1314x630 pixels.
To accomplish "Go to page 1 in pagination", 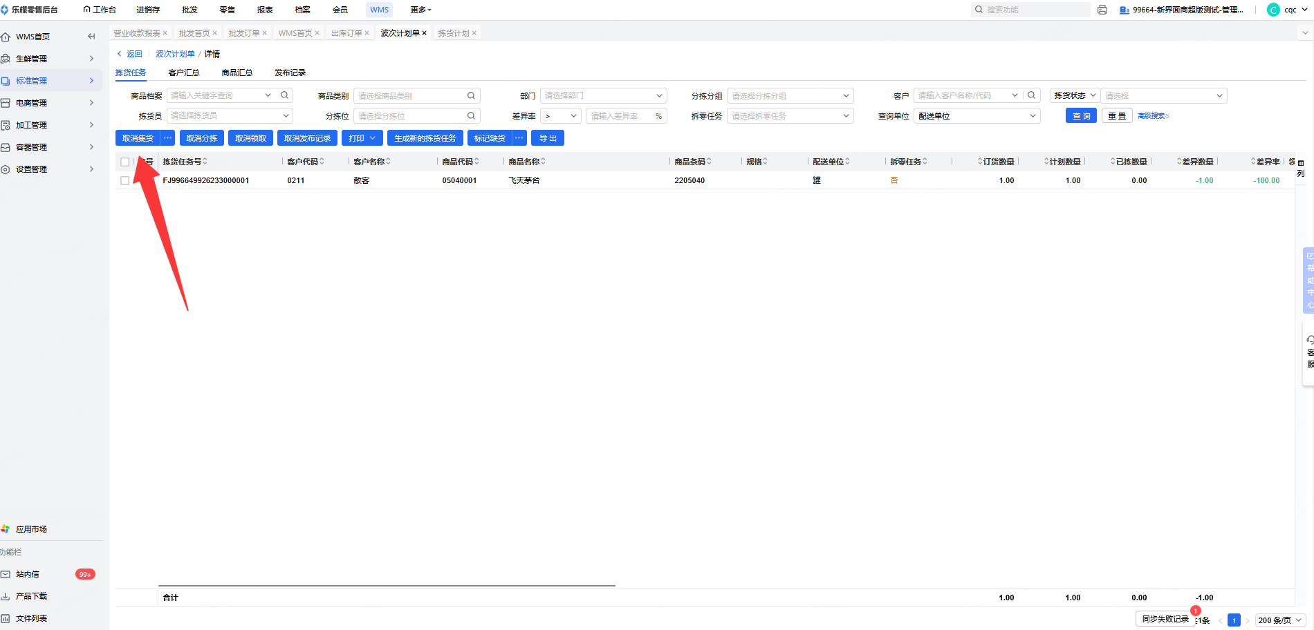I will coord(1234,620).
